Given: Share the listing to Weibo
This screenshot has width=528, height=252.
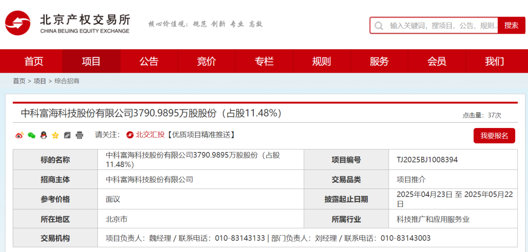Looking at the screenshot, I should 20,135.
